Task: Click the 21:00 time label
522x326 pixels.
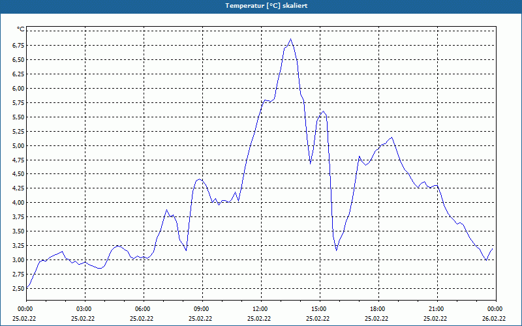Action: [x=437, y=309]
